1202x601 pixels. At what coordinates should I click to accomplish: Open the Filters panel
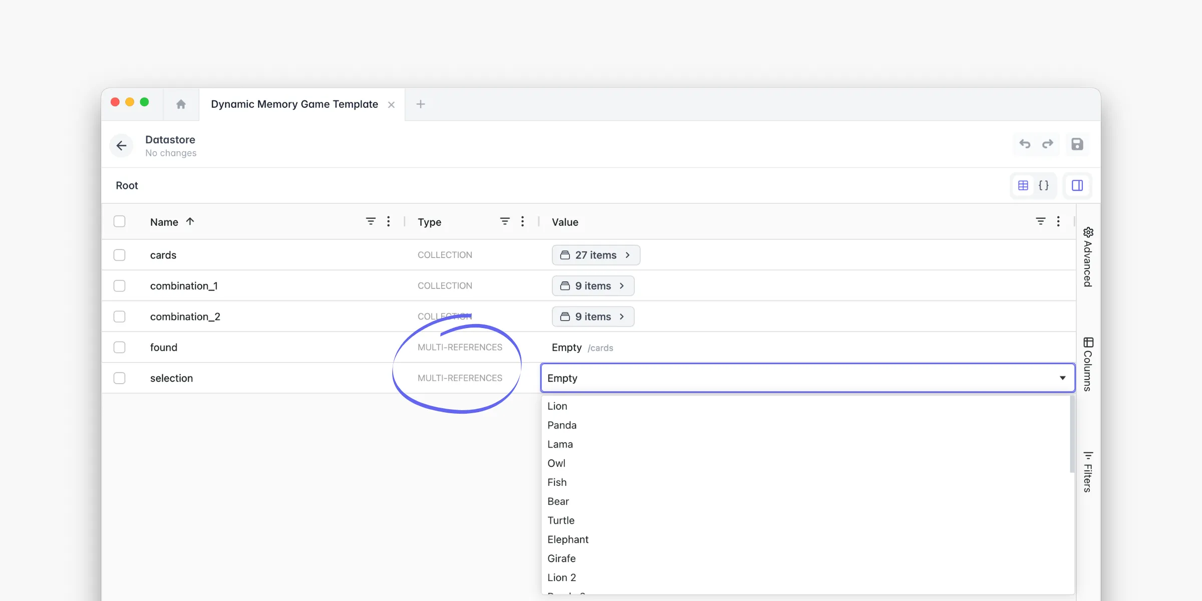[x=1088, y=471]
